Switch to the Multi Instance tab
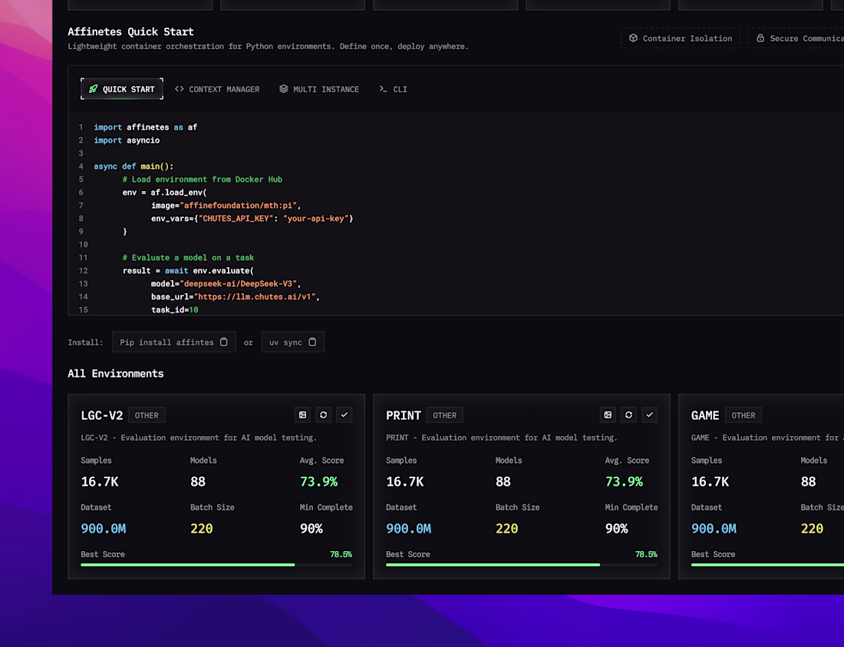Screen dimensions: 844x647 pos(319,89)
